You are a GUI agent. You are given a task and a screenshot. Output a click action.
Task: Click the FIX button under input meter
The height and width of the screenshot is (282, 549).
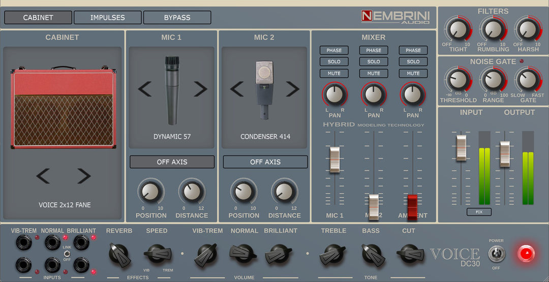(x=479, y=211)
